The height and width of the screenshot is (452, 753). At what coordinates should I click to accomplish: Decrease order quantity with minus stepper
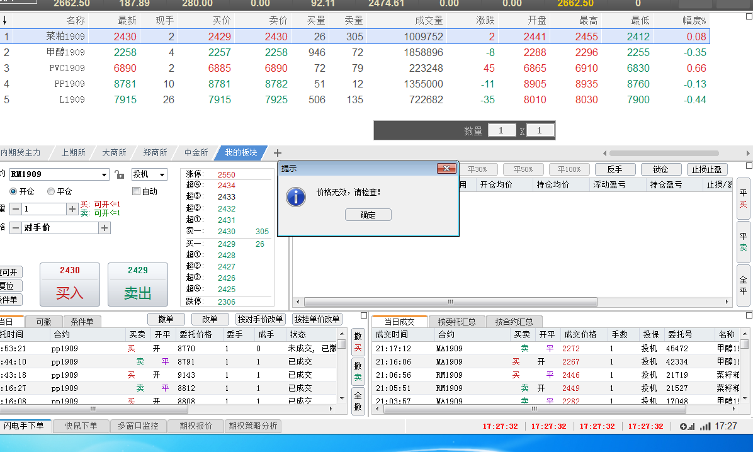tap(15, 209)
